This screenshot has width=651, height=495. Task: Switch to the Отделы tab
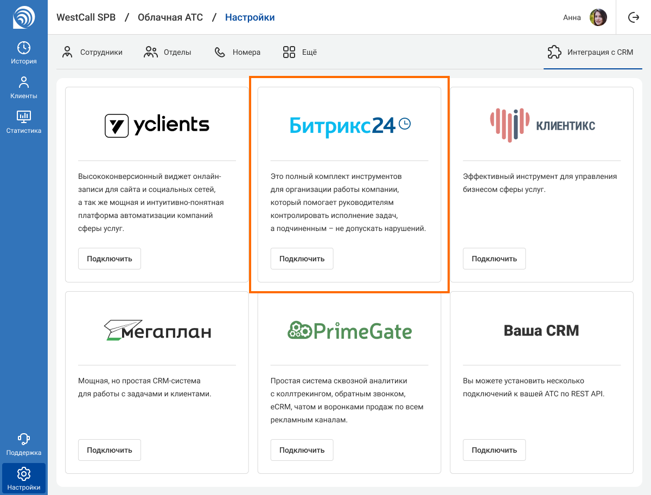pyautogui.click(x=168, y=53)
